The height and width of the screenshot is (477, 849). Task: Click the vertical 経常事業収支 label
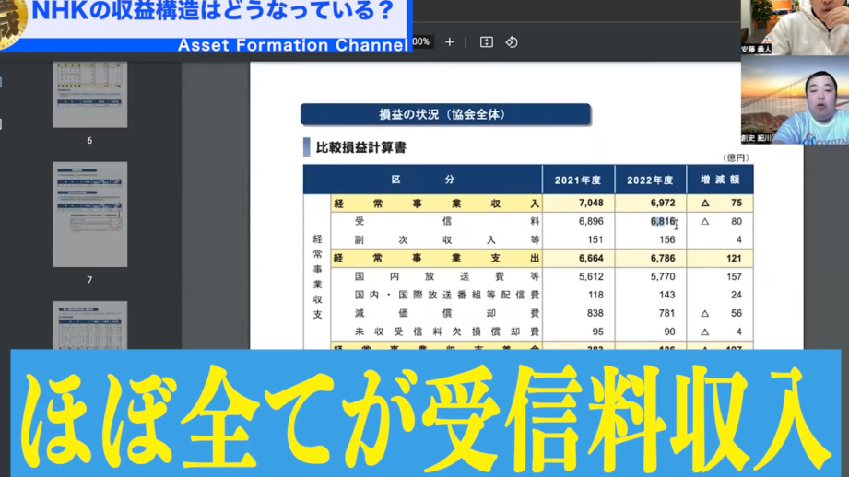pos(317,276)
